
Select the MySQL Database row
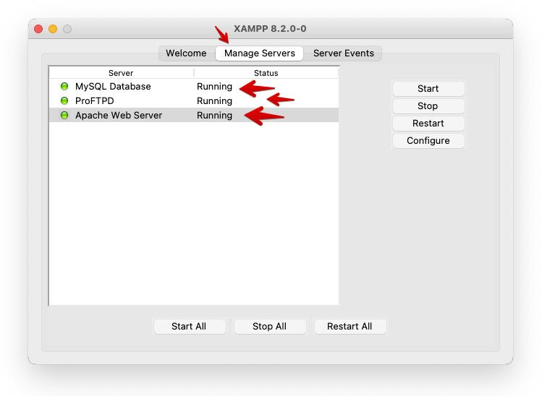pyautogui.click(x=194, y=86)
